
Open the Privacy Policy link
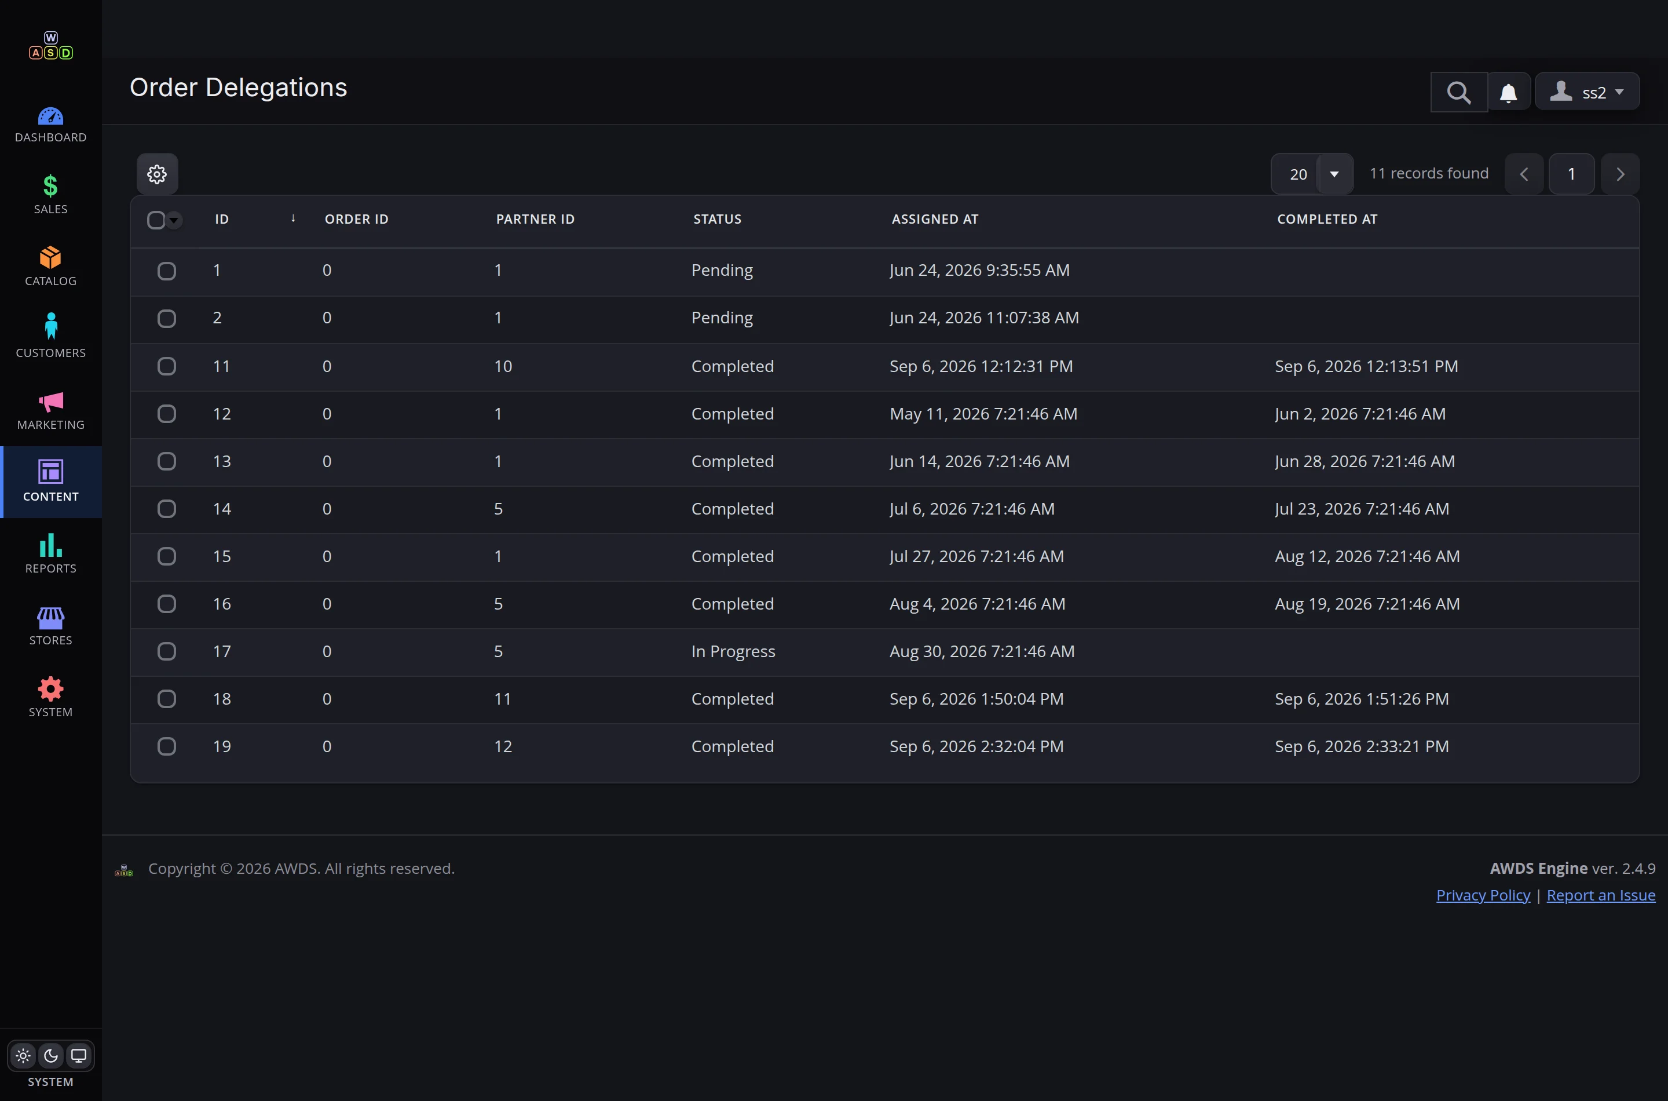tap(1483, 895)
